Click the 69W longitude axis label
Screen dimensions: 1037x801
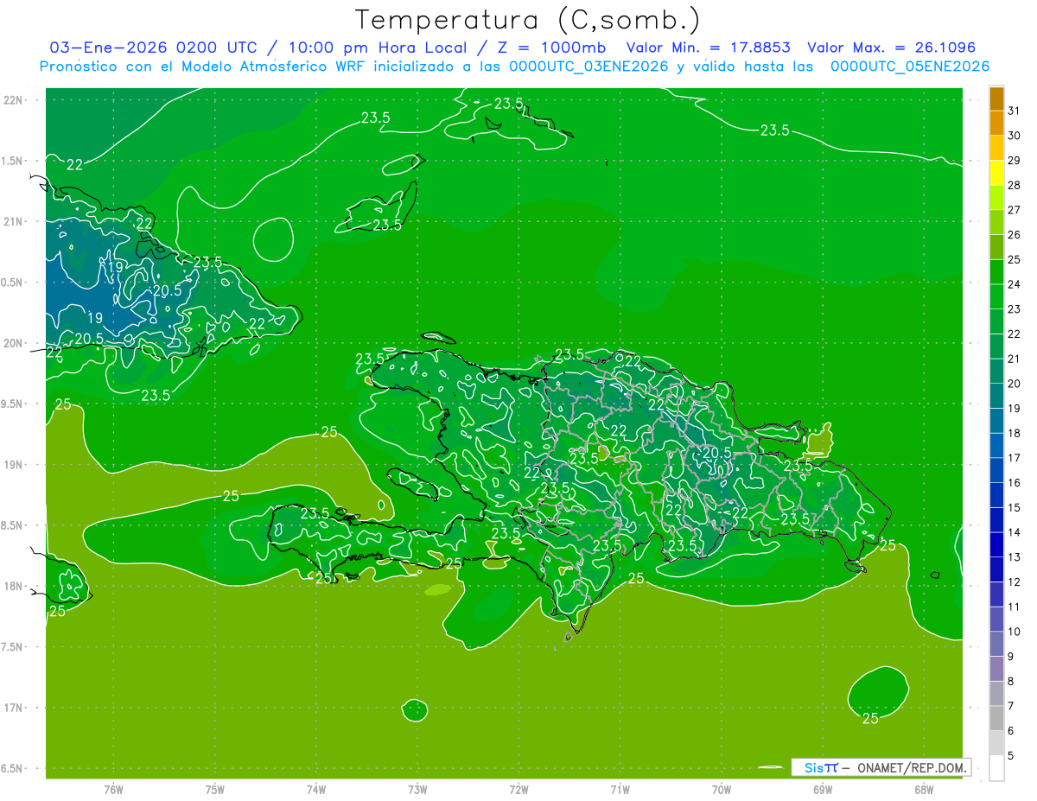pos(823,789)
